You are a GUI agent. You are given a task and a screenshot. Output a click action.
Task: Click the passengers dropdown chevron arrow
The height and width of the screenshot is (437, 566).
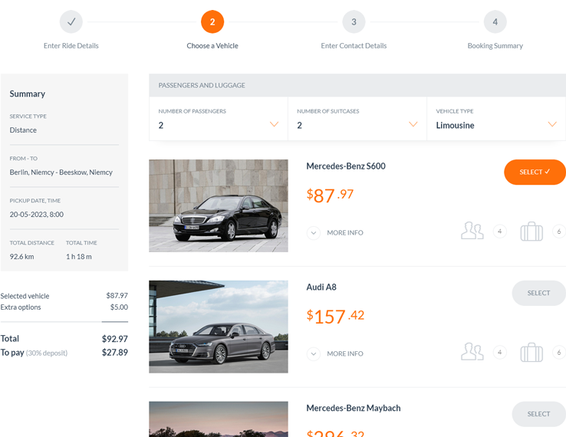pos(274,124)
